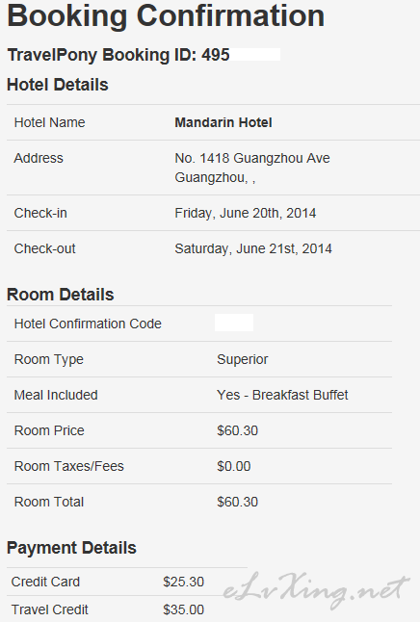Click the Travel Credit amount $35.00

(183, 609)
